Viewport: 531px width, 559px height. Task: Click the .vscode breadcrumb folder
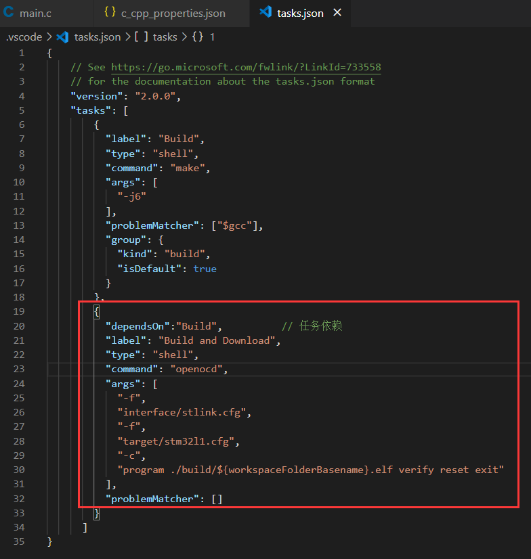(x=24, y=37)
